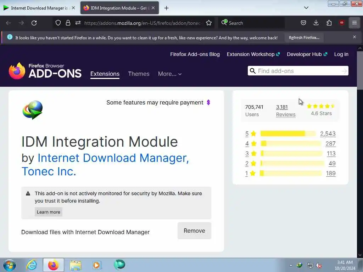
Task: Open tracking protection shield icon
Action: click(x=58, y=23)
